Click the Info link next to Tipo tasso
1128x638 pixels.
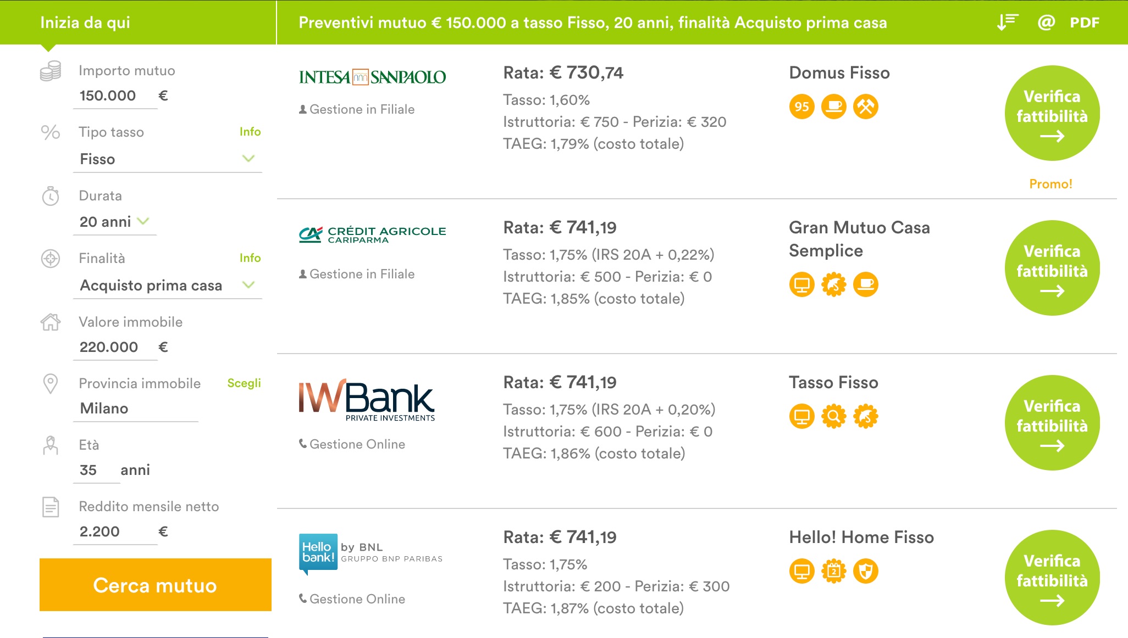(250, 132)
